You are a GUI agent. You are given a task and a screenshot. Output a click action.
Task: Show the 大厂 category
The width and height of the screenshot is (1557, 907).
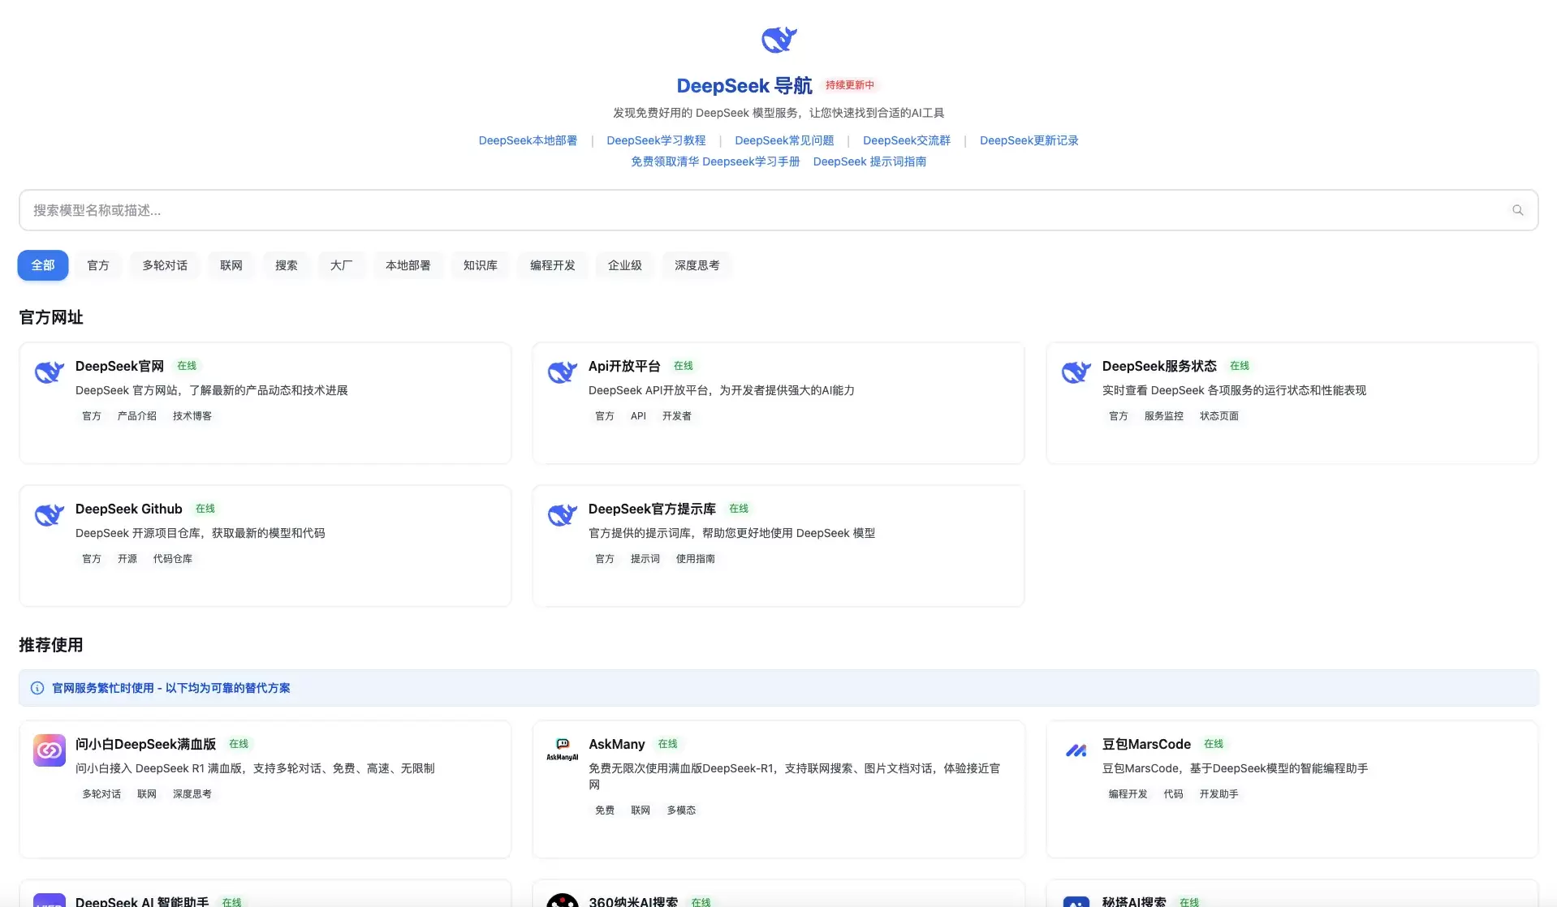(342, 265)
